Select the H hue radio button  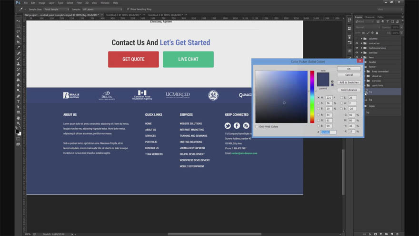tap(318, 98)
